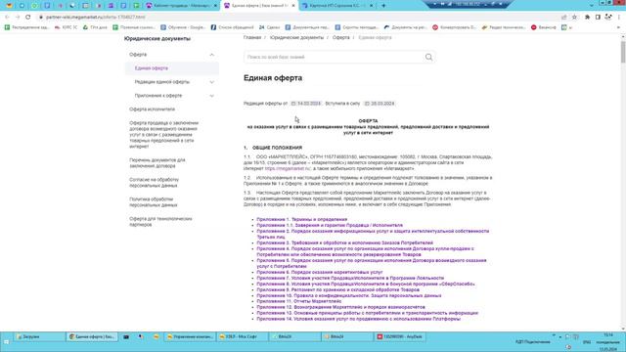Open 'Политика обработки персональных данных' sidebar item
The image size is (626, 352).
point(154,202)
